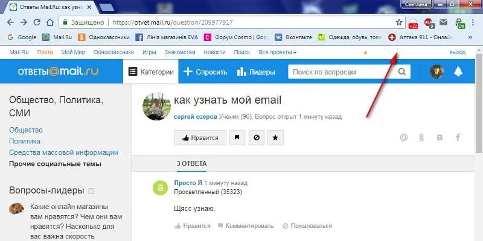483x241 pixels.
Task: Open the green lock On extension icon
Action: pos(460,23)
